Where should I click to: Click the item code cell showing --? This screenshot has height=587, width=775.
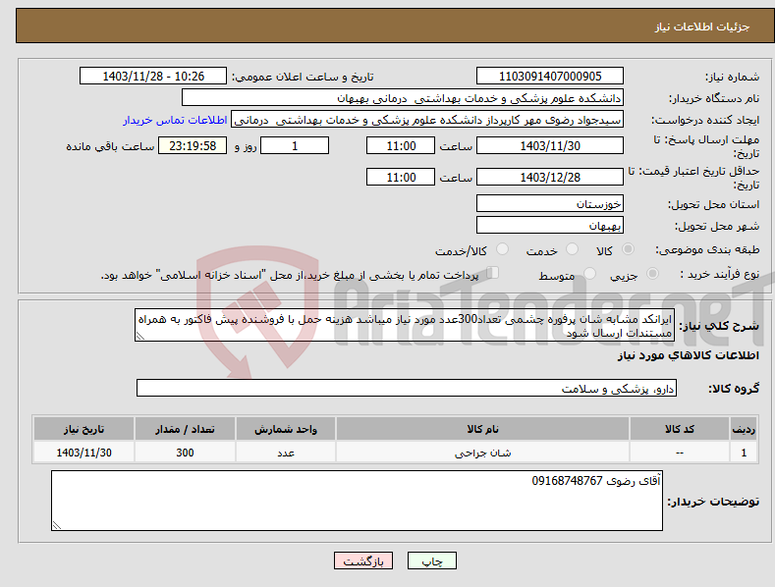680,453
